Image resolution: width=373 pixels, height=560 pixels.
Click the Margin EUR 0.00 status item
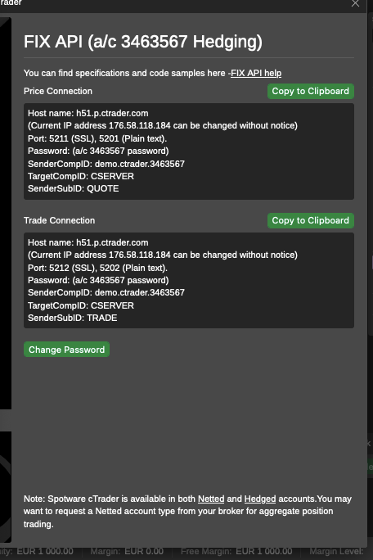127,552
